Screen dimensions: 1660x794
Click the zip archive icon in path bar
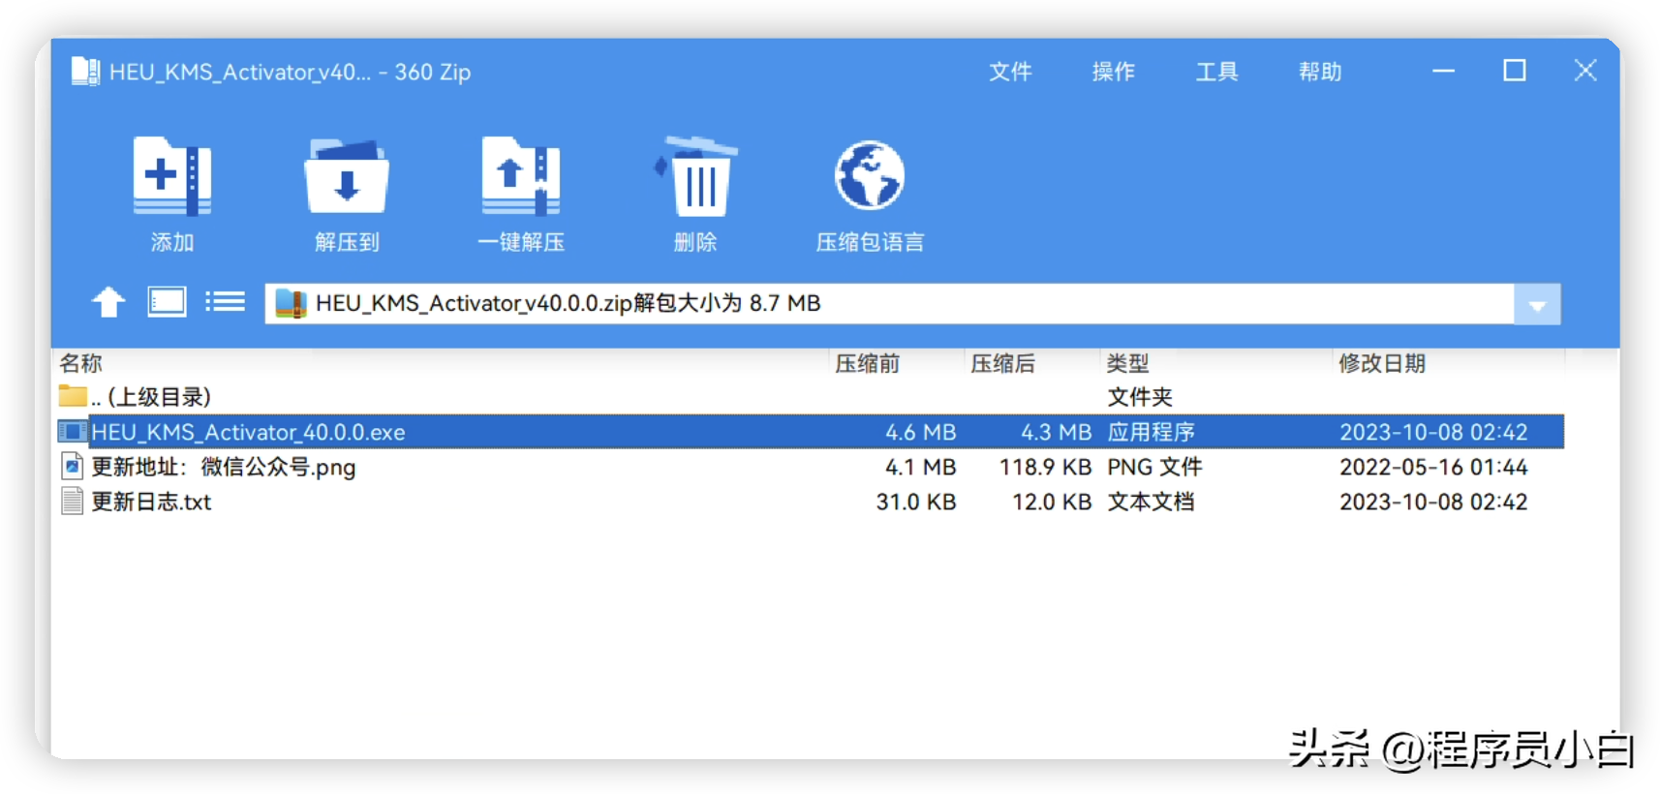(x=291, y=303)
